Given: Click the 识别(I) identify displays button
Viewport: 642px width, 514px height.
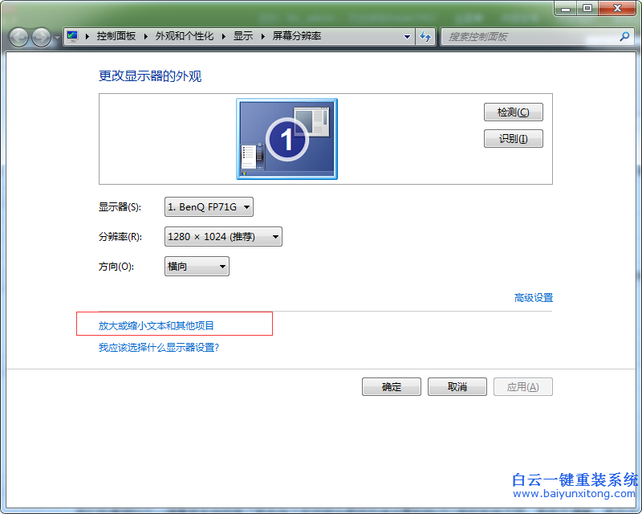Looking at the screenshot, I should coord(513,138).
